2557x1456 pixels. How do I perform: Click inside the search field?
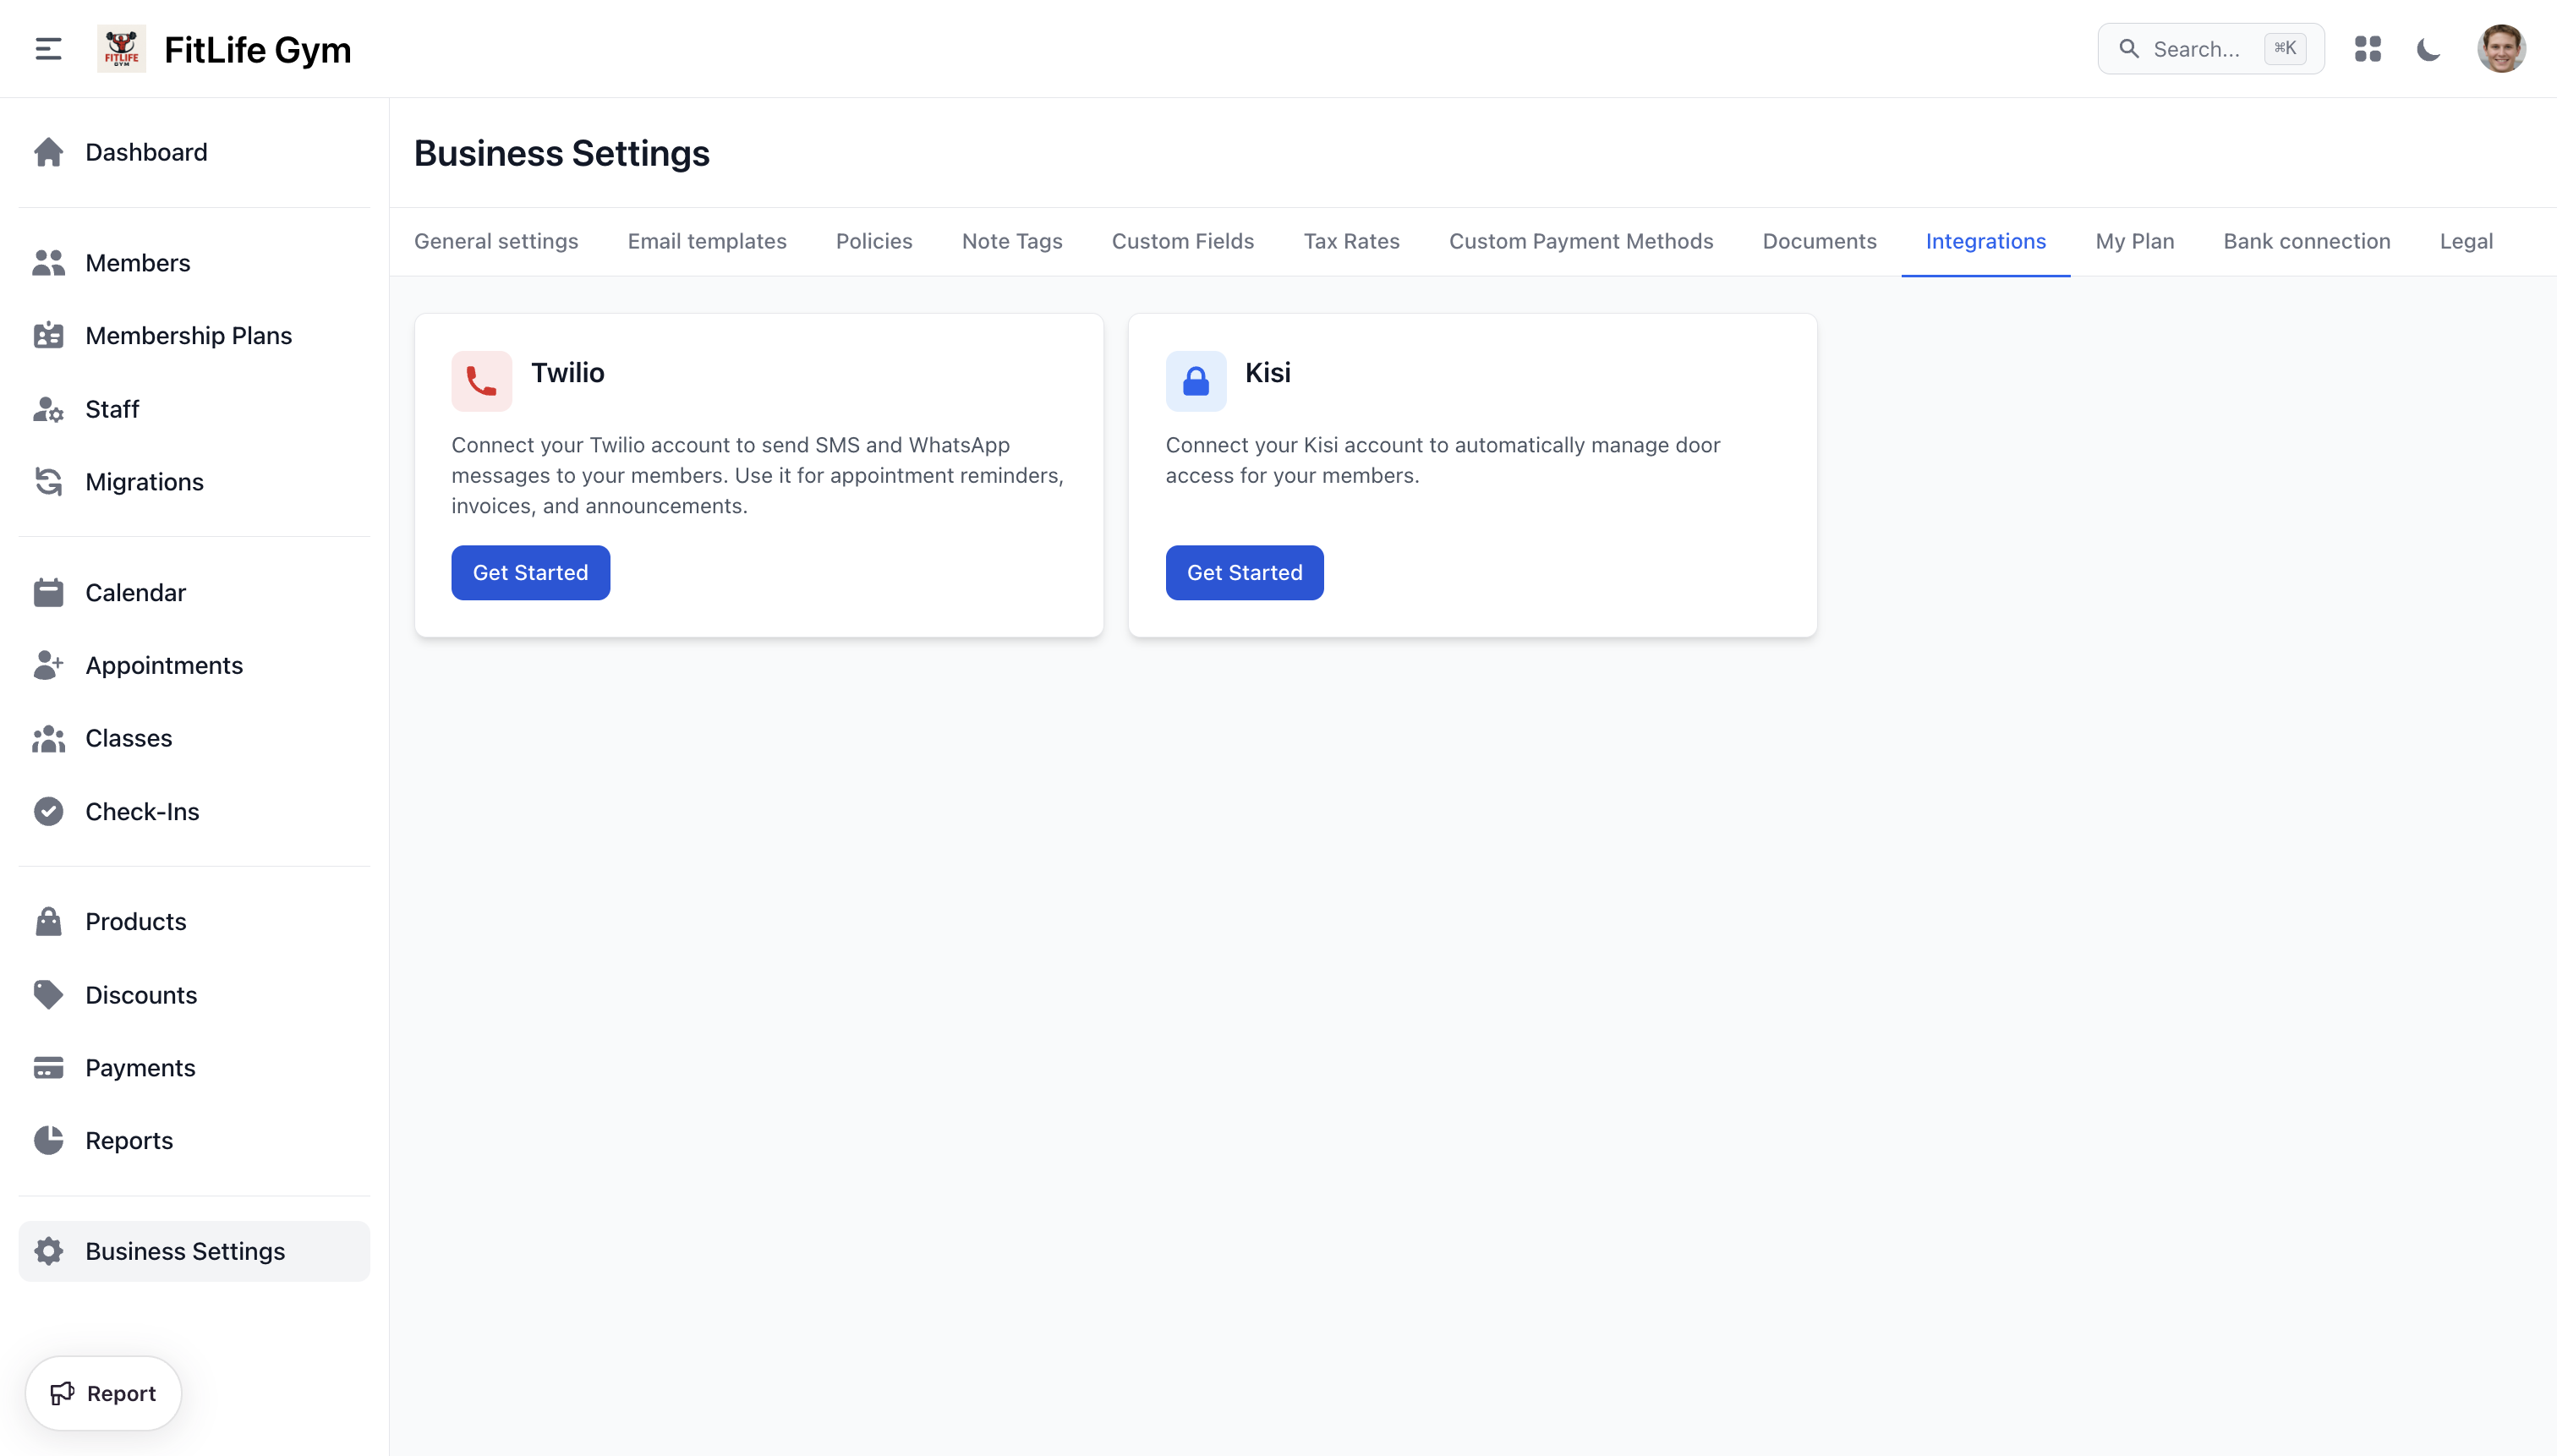(x=2200, y=48)
